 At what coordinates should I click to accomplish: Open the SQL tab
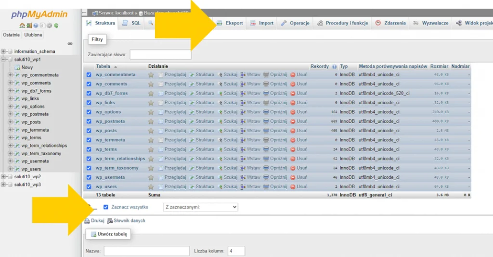click(132, 23)
